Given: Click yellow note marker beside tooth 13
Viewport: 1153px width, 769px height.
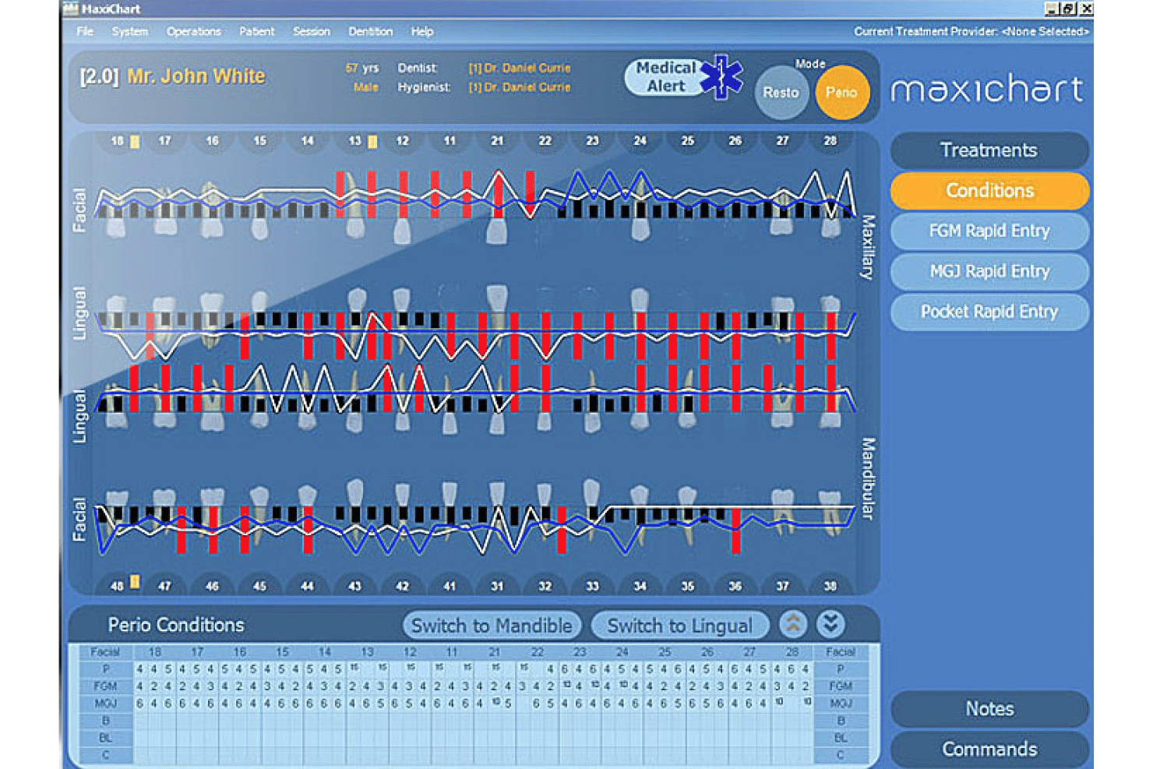Looking at the screenshot, I should (x=372, y=142).
